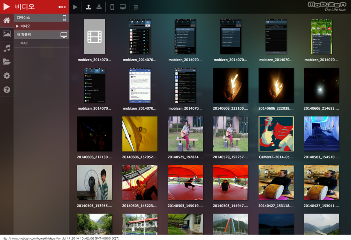This screenshot has width=351, height=240.
Task: Open video thumbnail 20140503_144947
Action: [230, 182]
